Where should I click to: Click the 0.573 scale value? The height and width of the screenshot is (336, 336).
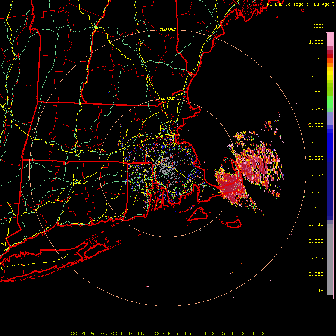(x=316, y=175)
